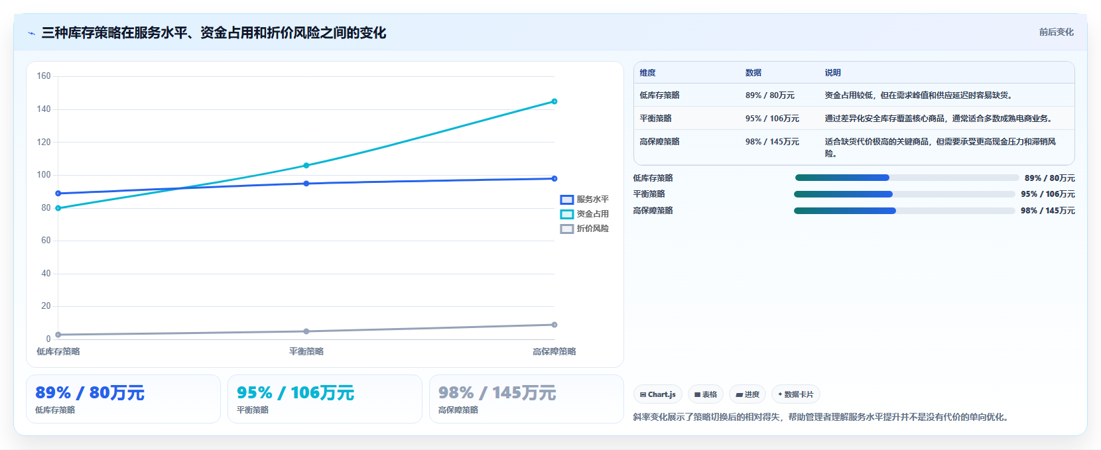The height and width of the screenshot is (450, 1101).
Task: Click the 服务水平 point at 平衡策略
Action: click(306, 184)
